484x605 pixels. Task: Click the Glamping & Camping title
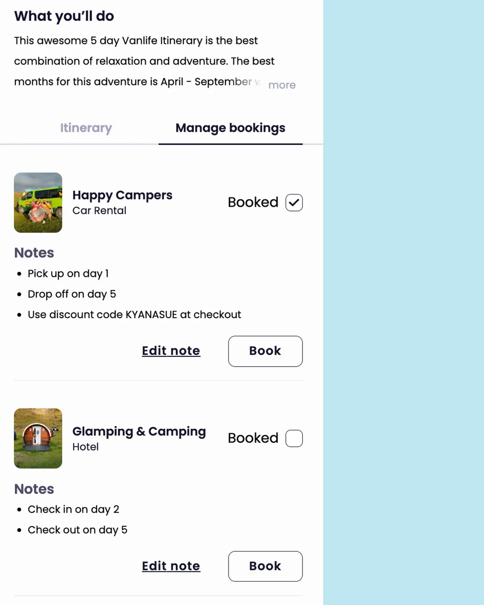click(139, 431)
